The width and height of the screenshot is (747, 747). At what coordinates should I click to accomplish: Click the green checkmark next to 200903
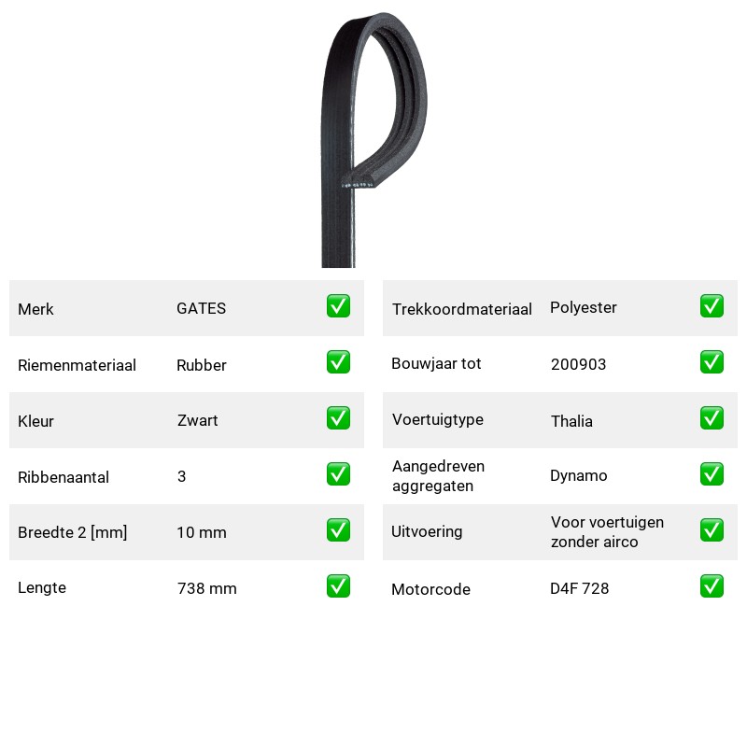click(x=712, y=362)
